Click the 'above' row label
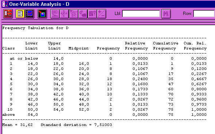This screenshot has width=215, height=134. click(x=8, y=115)
